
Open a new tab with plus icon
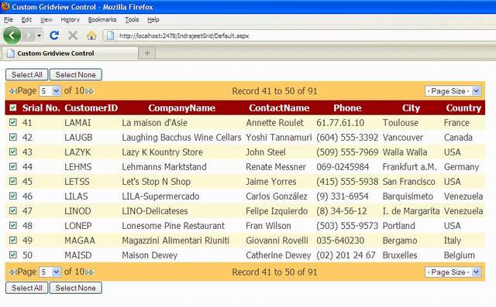click(147, 53)
